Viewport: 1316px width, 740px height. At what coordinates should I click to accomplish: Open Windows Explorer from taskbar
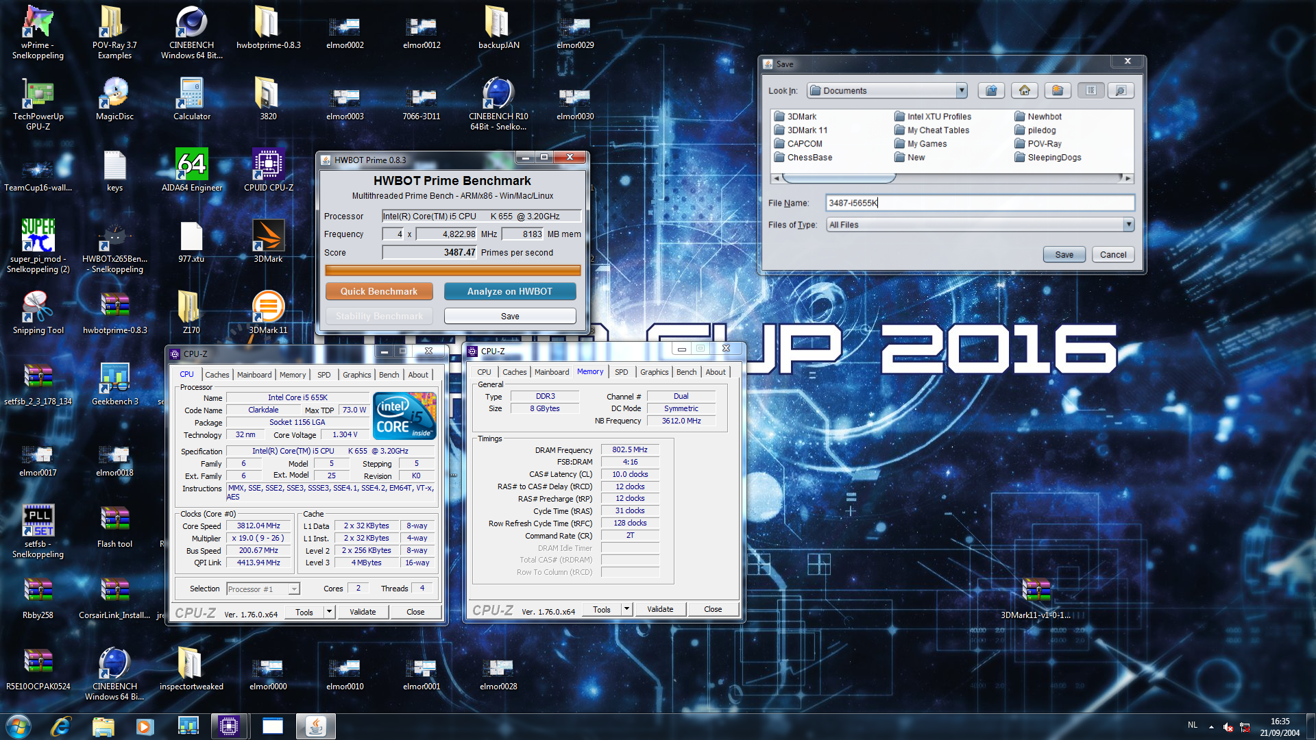click(x=103, y=726)
